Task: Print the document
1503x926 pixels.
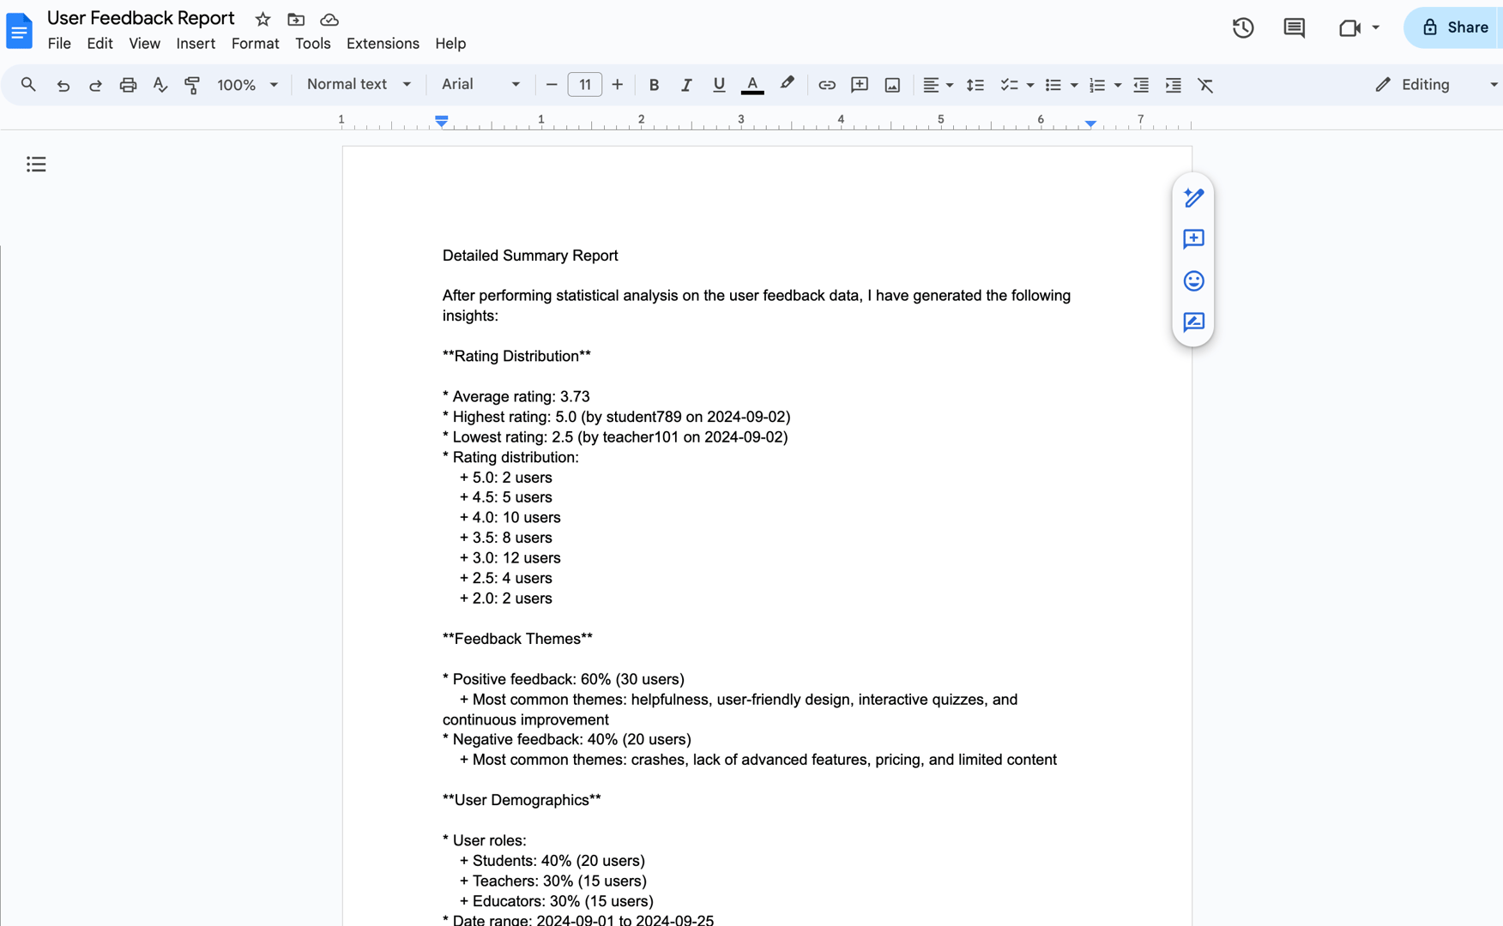Action: pos(128,85)
